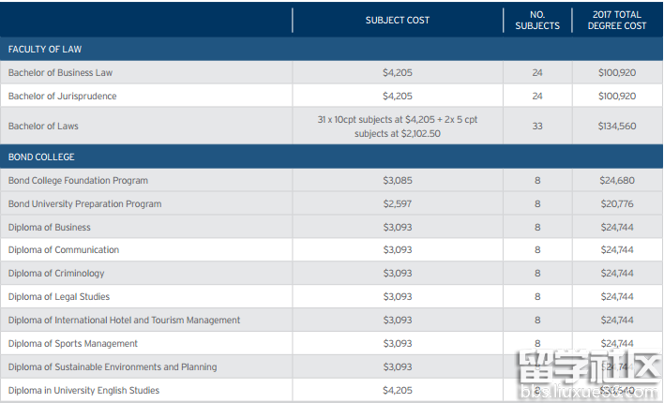The height and width of the screenshot is (403, 664).
Task: Click the 24 subjects value for Jurisprudence
Action: point(537,97)
